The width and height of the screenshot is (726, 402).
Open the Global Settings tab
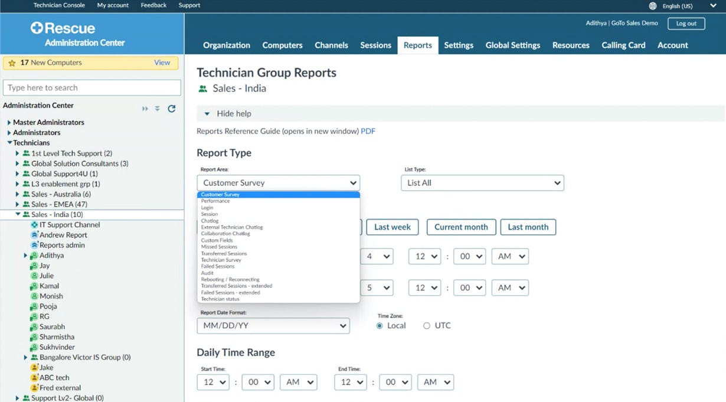pyautogui.click(x=513, y=45)
